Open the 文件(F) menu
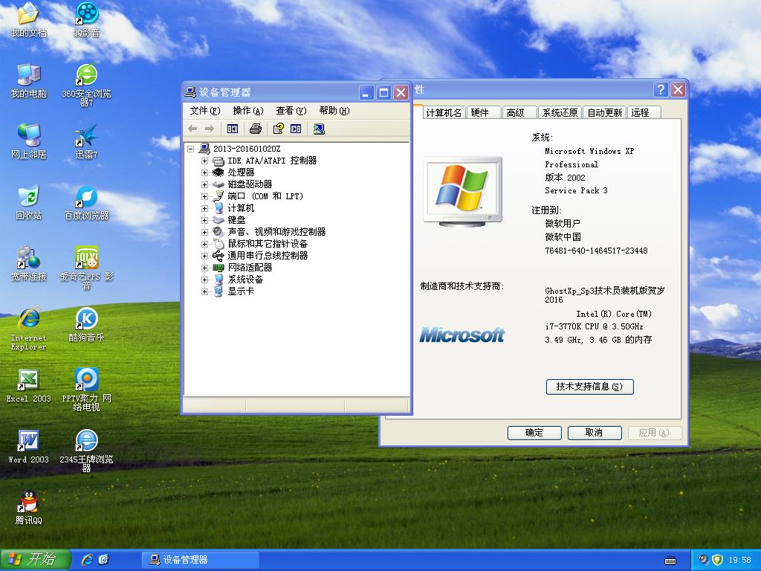The width and height of the screenshot is (761, 571). click(x=205, y=111)
